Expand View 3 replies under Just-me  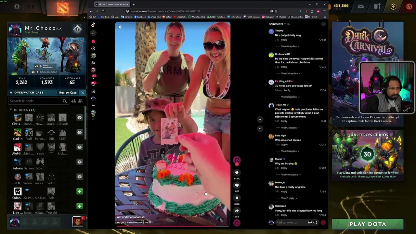(290, 128)
